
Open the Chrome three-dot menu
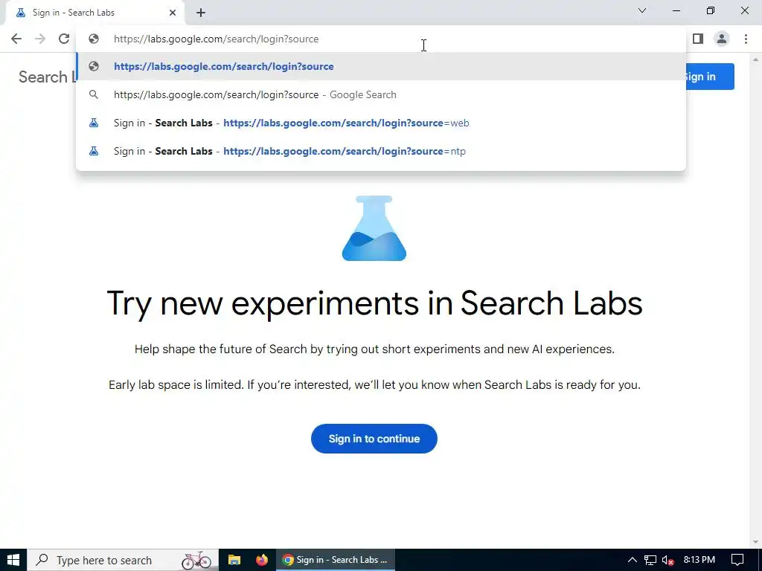click(746, 39)
